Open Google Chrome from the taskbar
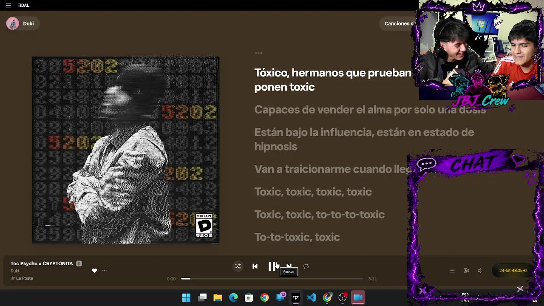The image size is (544, 306). (x=264, y=297)
